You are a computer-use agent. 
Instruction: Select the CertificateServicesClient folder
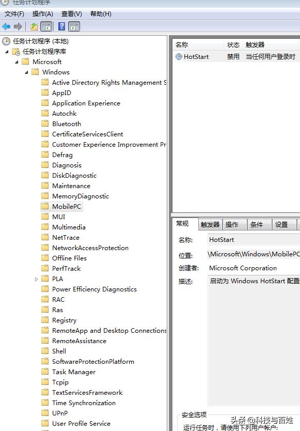coord(87,134)
